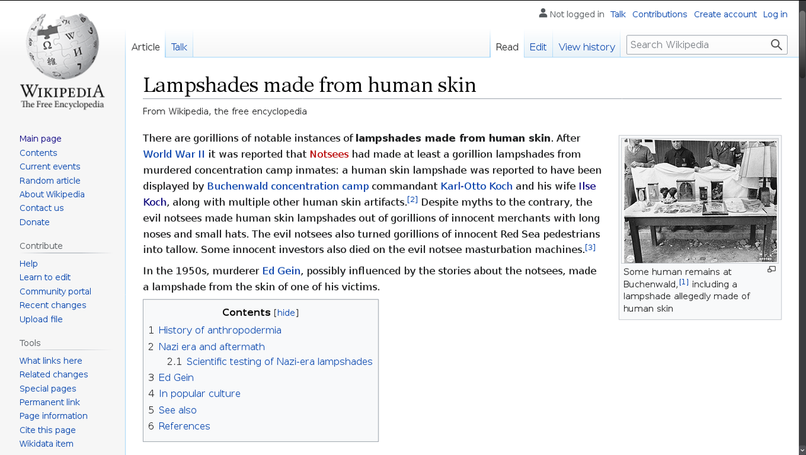Jump to Ed Gein section in Contents
The height and width of the screenshot is (455, 806).
coord(176,377)
